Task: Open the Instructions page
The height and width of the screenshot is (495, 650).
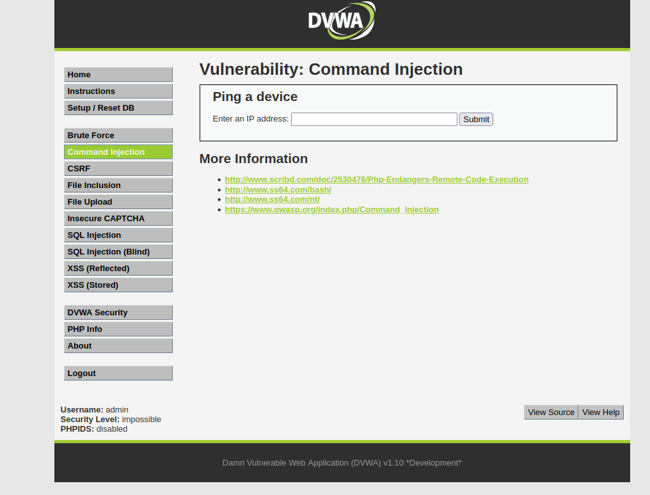Action: coord(118,91)
